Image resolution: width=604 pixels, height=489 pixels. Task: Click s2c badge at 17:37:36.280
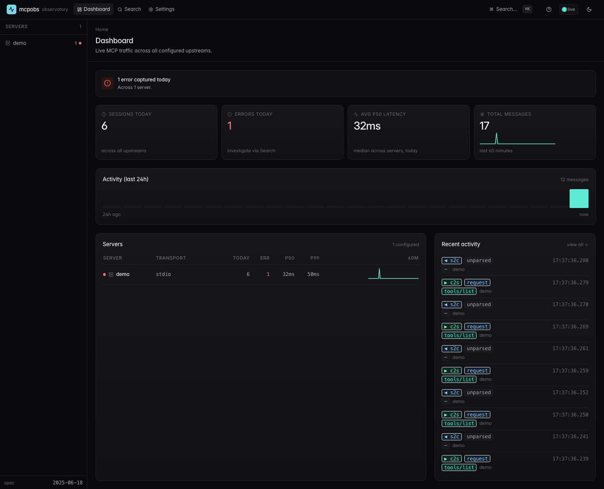[452, 260]
